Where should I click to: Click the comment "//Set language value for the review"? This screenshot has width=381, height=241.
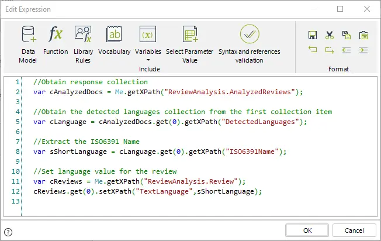(105, 171)
